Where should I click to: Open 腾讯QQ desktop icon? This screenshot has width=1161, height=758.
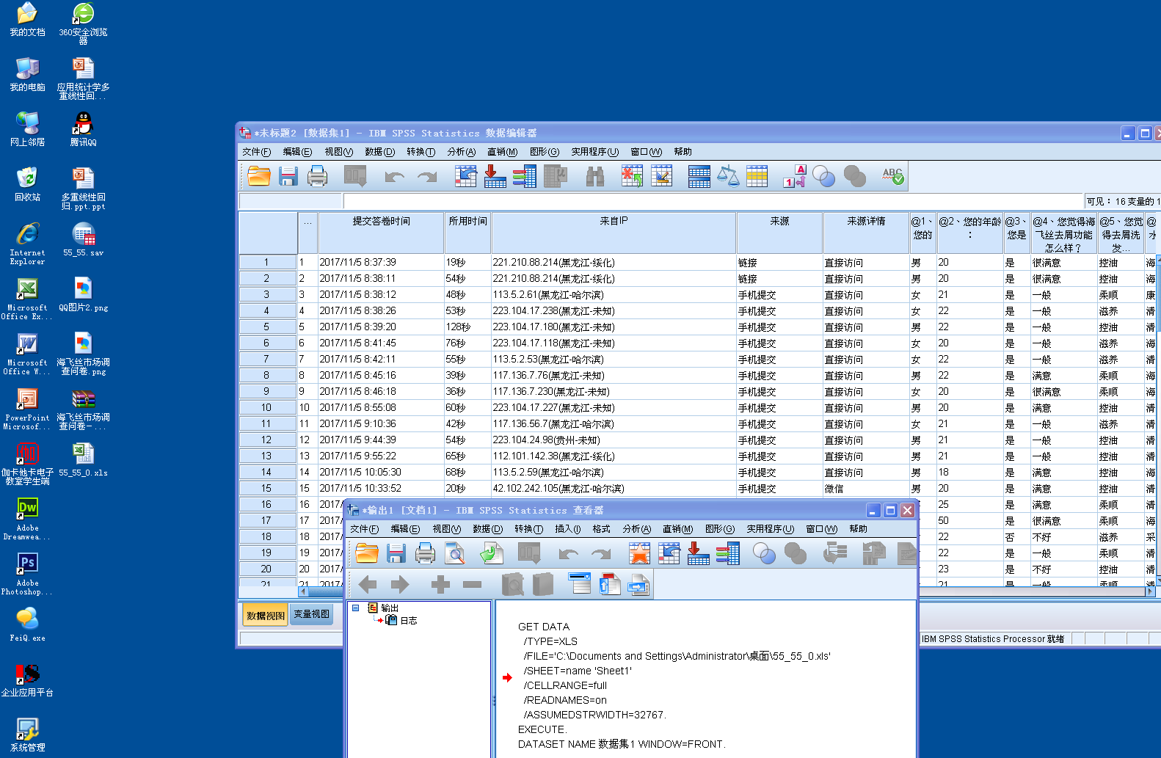(x=83, y=129)
